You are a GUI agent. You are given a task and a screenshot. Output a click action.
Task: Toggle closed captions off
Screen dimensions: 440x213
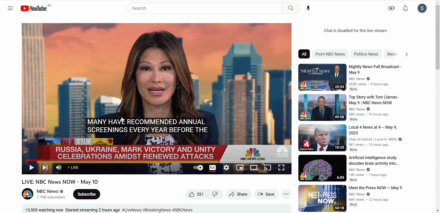pos(213,167)
